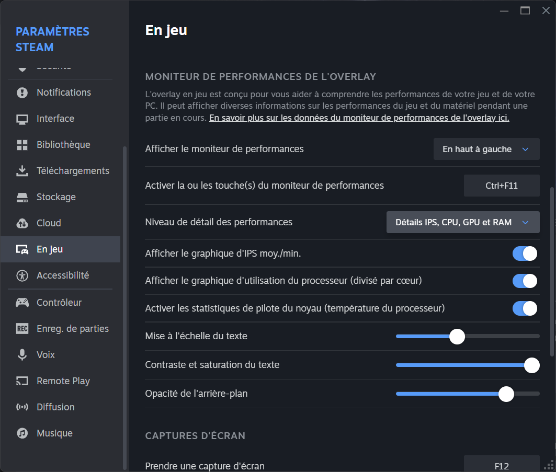Viewport: 556px width, 472px height.
Task: Click the settings content vertical scrollbar
Action: (552, 272)
